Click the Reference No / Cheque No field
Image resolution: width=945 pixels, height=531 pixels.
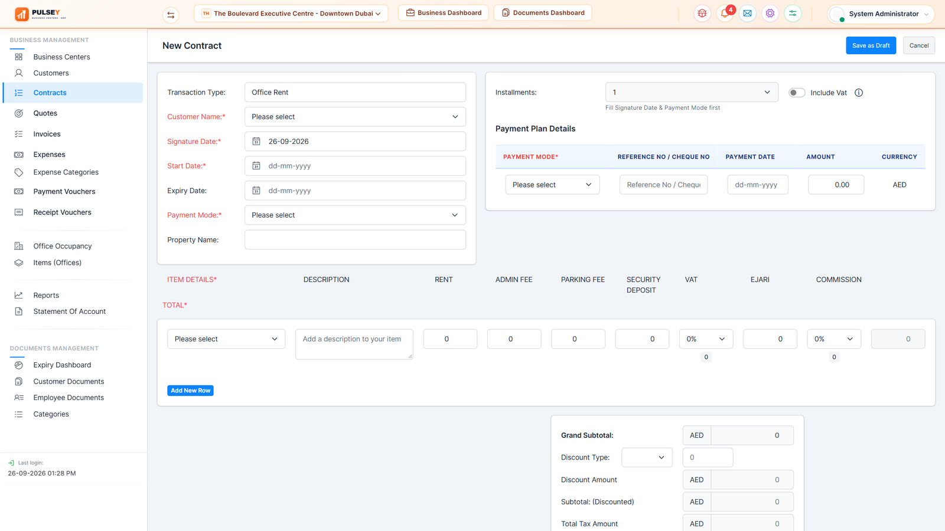pos(664,185)
